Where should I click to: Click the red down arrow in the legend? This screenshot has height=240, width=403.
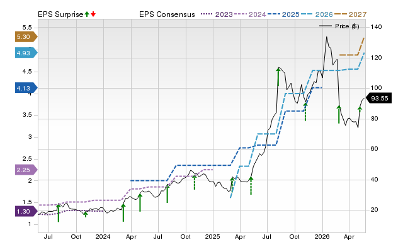(93, 14)
